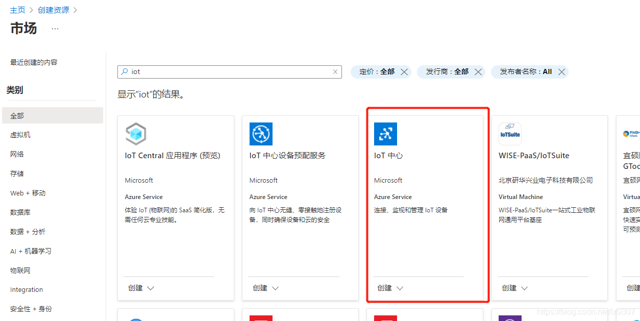Click Microsoft publisher on IoT 中心 card
The width and height of the screenshot is (640, 321).
(x=388, y=180)
